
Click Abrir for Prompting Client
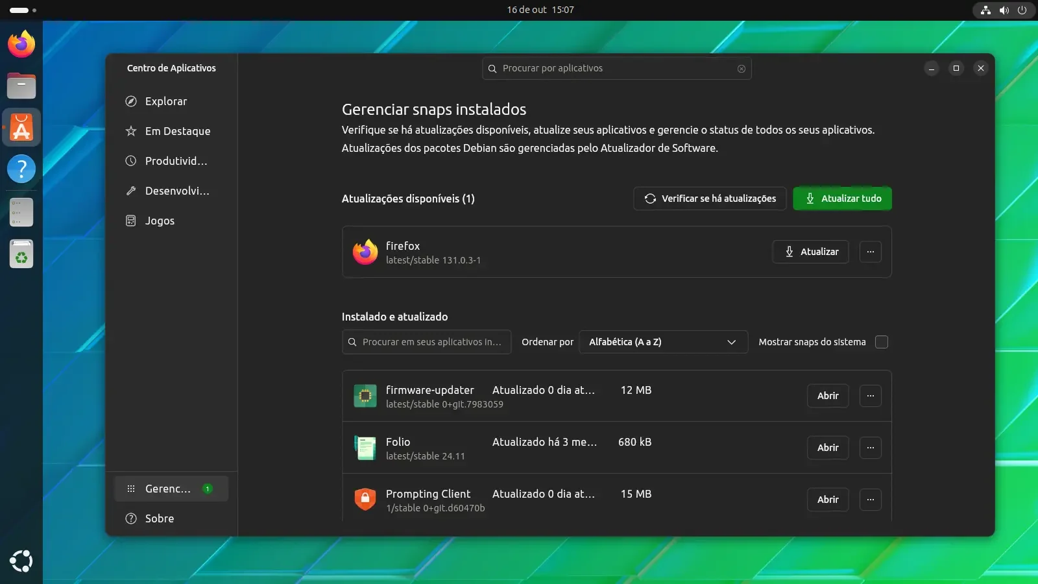click(828, 500)
